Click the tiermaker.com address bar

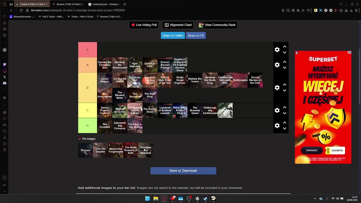(78, 10)
